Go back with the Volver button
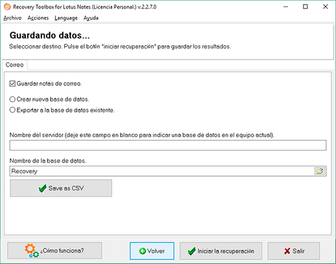Image resolution: width=336 pixels, height=264 pixels. [x=152, y=251]
